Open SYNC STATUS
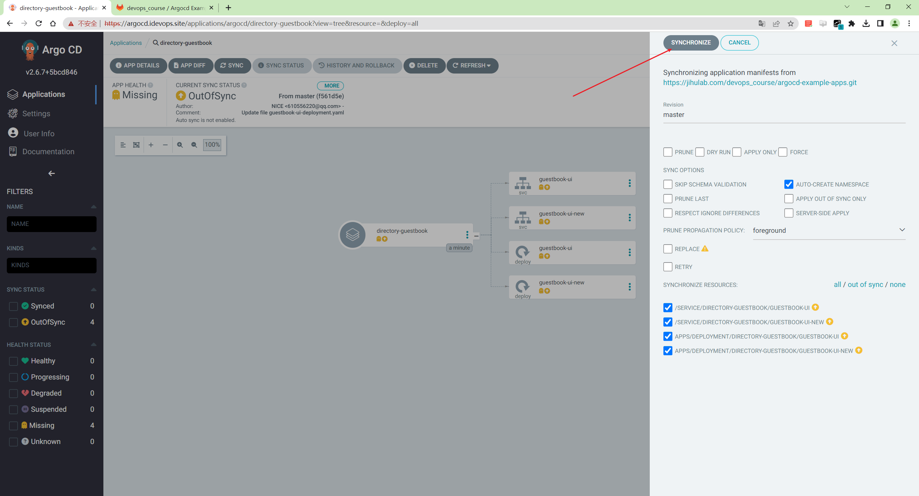 pyautogui.click(x=282, y=66)
